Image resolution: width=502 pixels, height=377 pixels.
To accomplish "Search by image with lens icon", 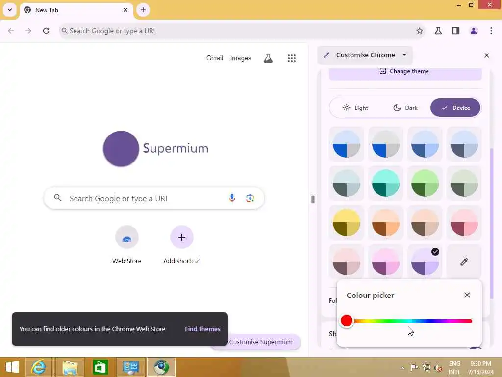I will (x=250, y=198).
